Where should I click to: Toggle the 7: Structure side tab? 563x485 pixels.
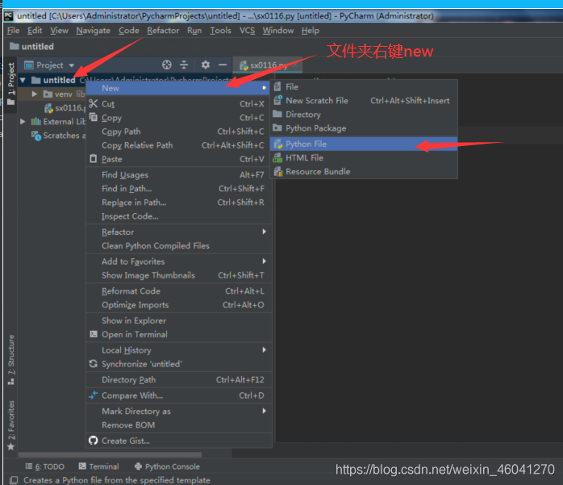(11, 360)
